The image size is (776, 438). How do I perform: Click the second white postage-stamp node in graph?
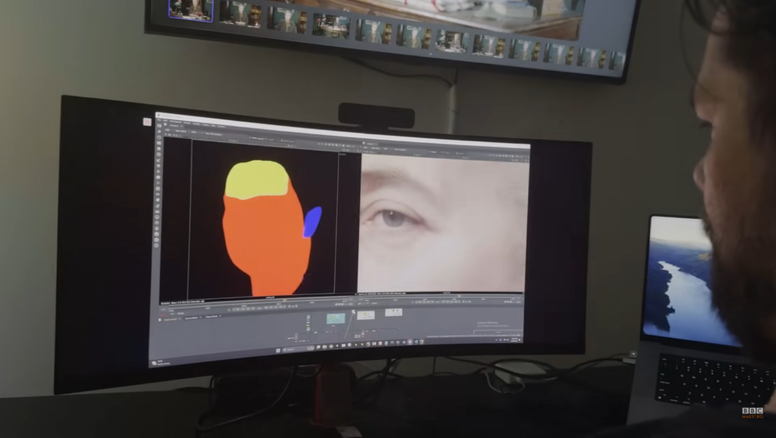[x=393, y=313]
